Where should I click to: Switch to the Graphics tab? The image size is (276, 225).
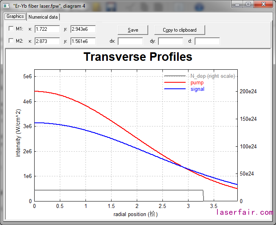[x=15, y=17]
